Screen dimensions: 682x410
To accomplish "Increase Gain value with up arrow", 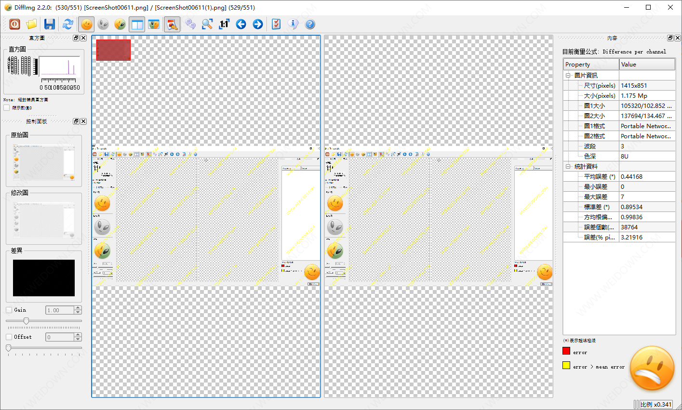I will pyautogui.click(x=78, y=308).
